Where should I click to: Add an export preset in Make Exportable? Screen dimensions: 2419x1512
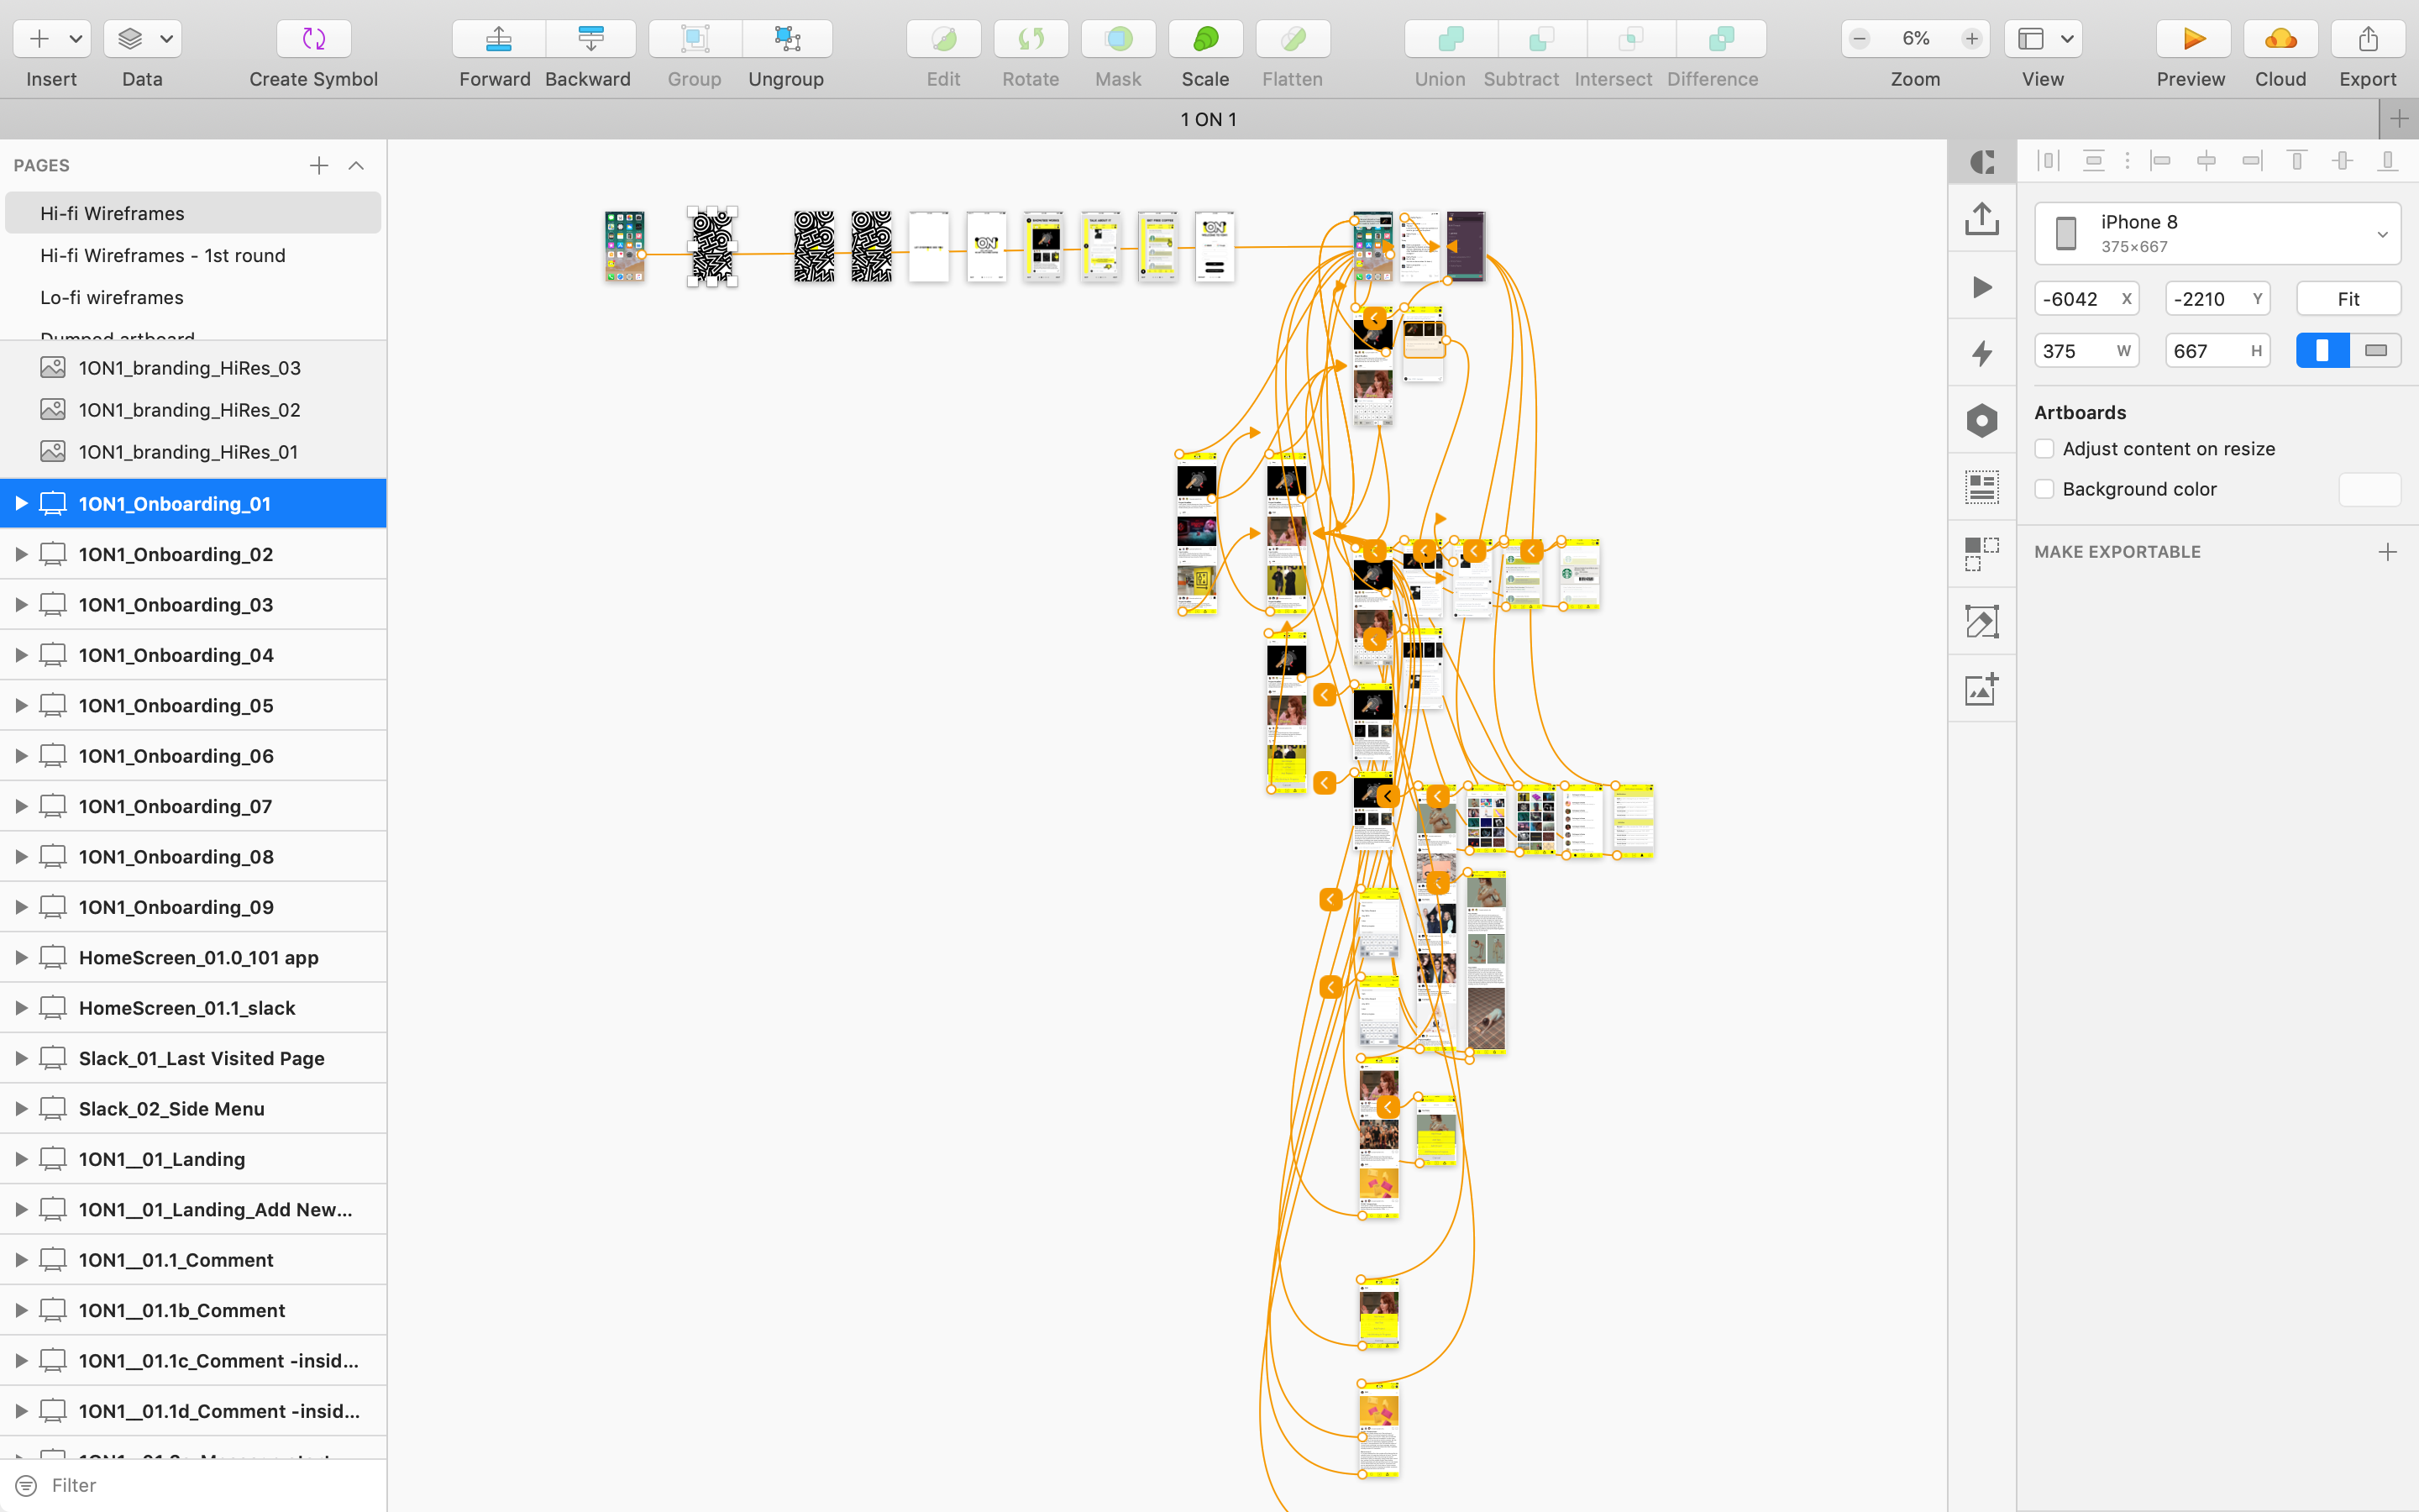[x=2387, y=552]
